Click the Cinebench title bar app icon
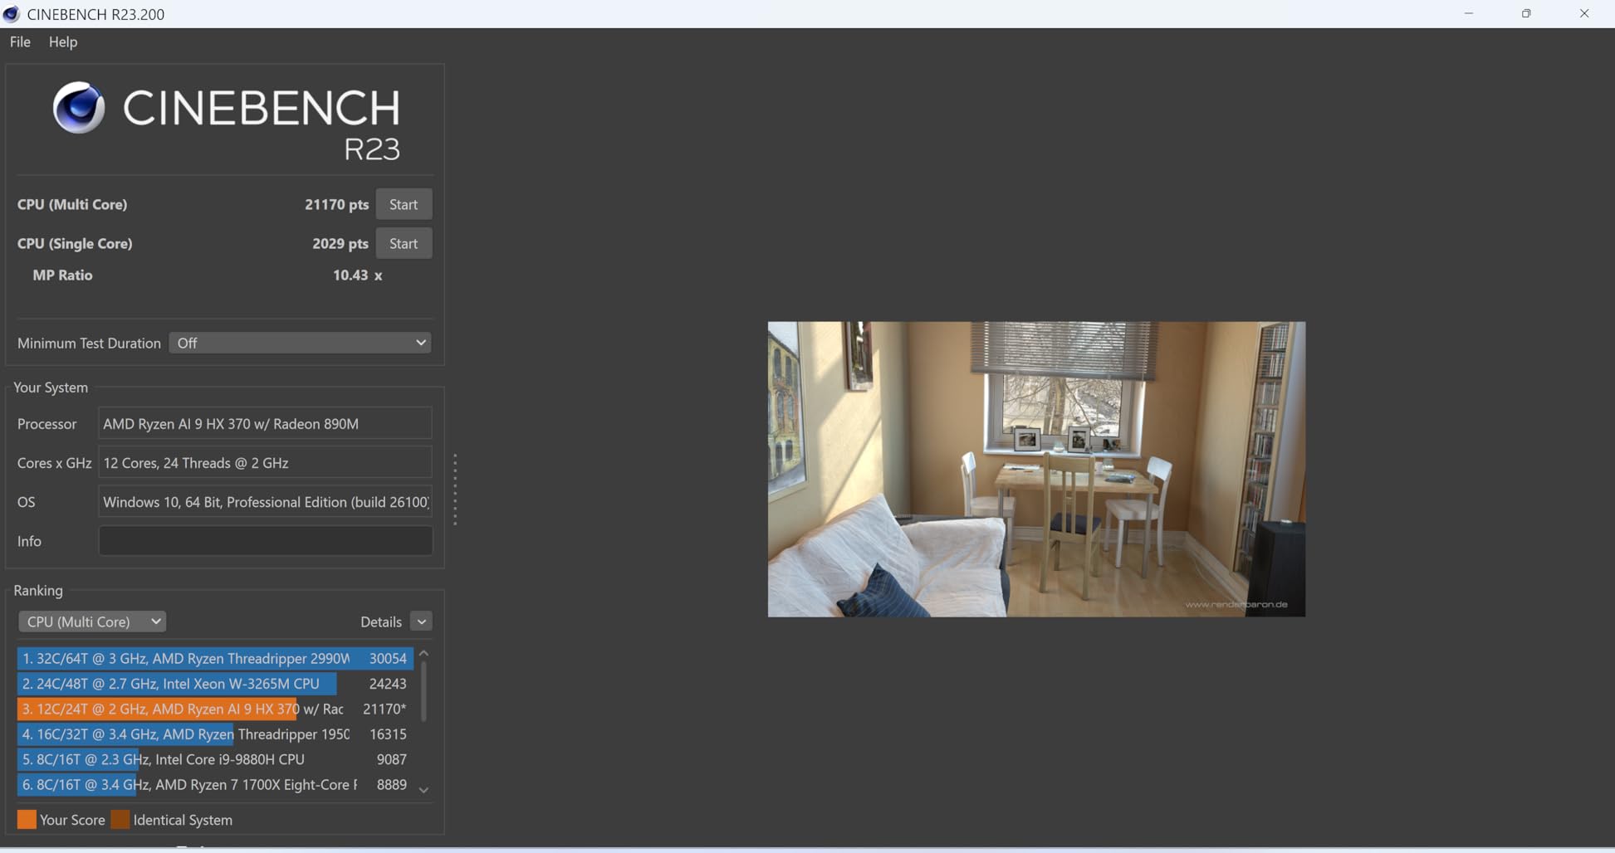 [x=12, y=13]
